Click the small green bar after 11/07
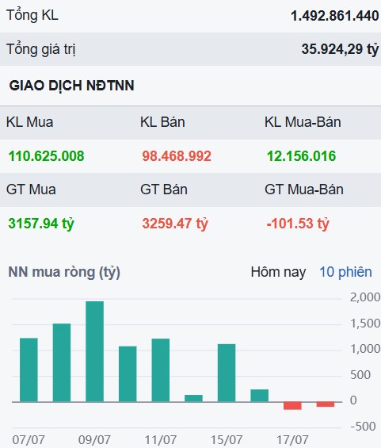The image size is (381, 448). (193, 398)
